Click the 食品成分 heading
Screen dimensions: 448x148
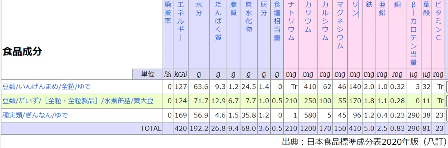click(22, 51)
